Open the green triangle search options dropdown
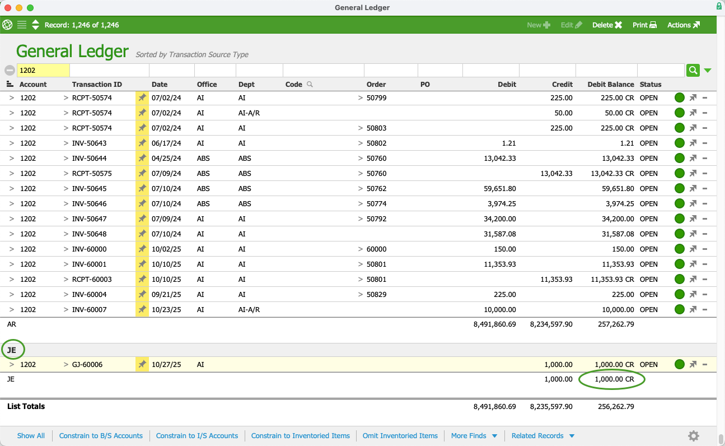The width and height of the screenshot is (725, 446). point(708,71)
